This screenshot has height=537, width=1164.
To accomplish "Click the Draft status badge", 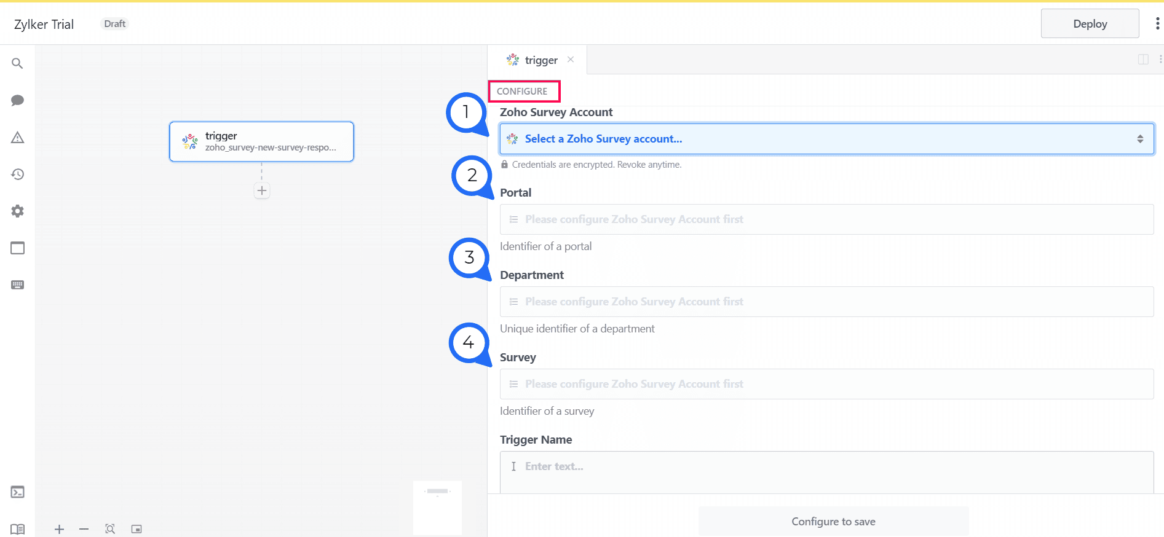I will point(115,23).
